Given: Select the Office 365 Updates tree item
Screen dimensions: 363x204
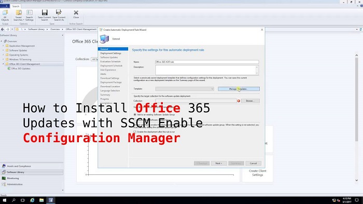Looking at the screenshot, I should 21,69.
